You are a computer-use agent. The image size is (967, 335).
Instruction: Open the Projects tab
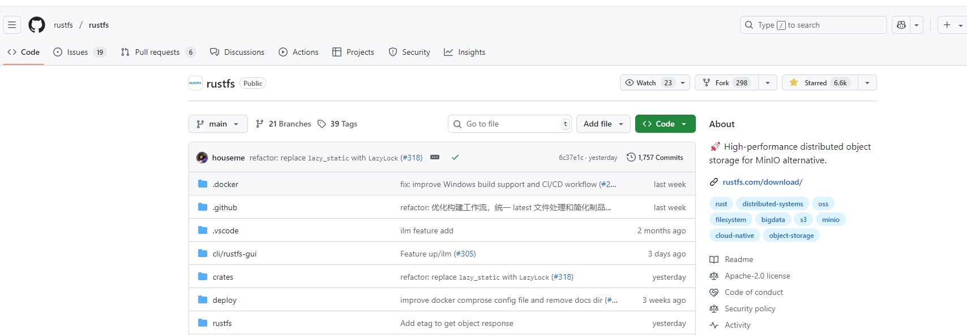(353, 52)
